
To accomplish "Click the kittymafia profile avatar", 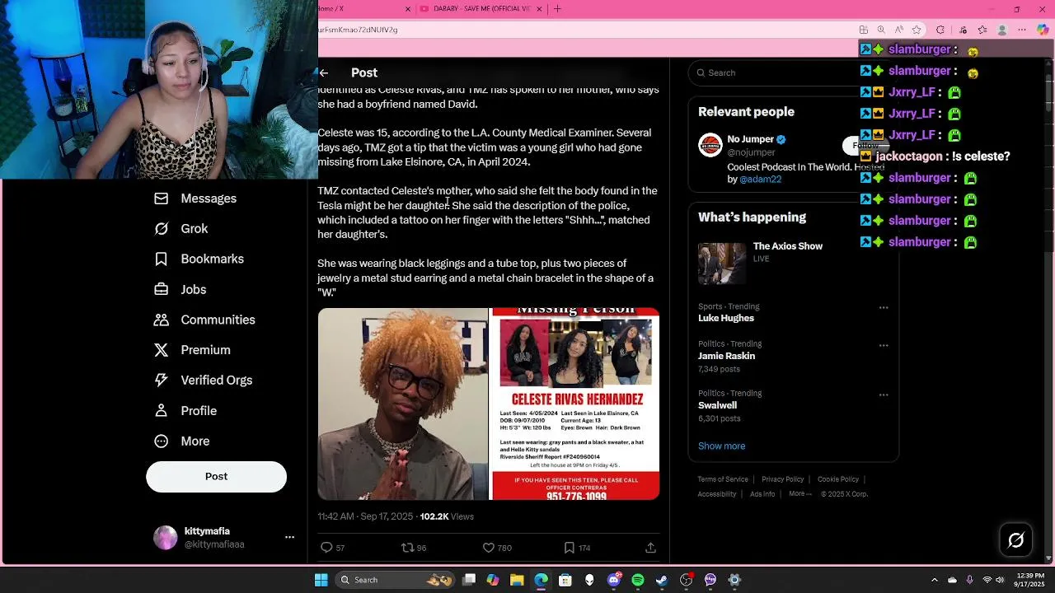I will pos(166,537).
